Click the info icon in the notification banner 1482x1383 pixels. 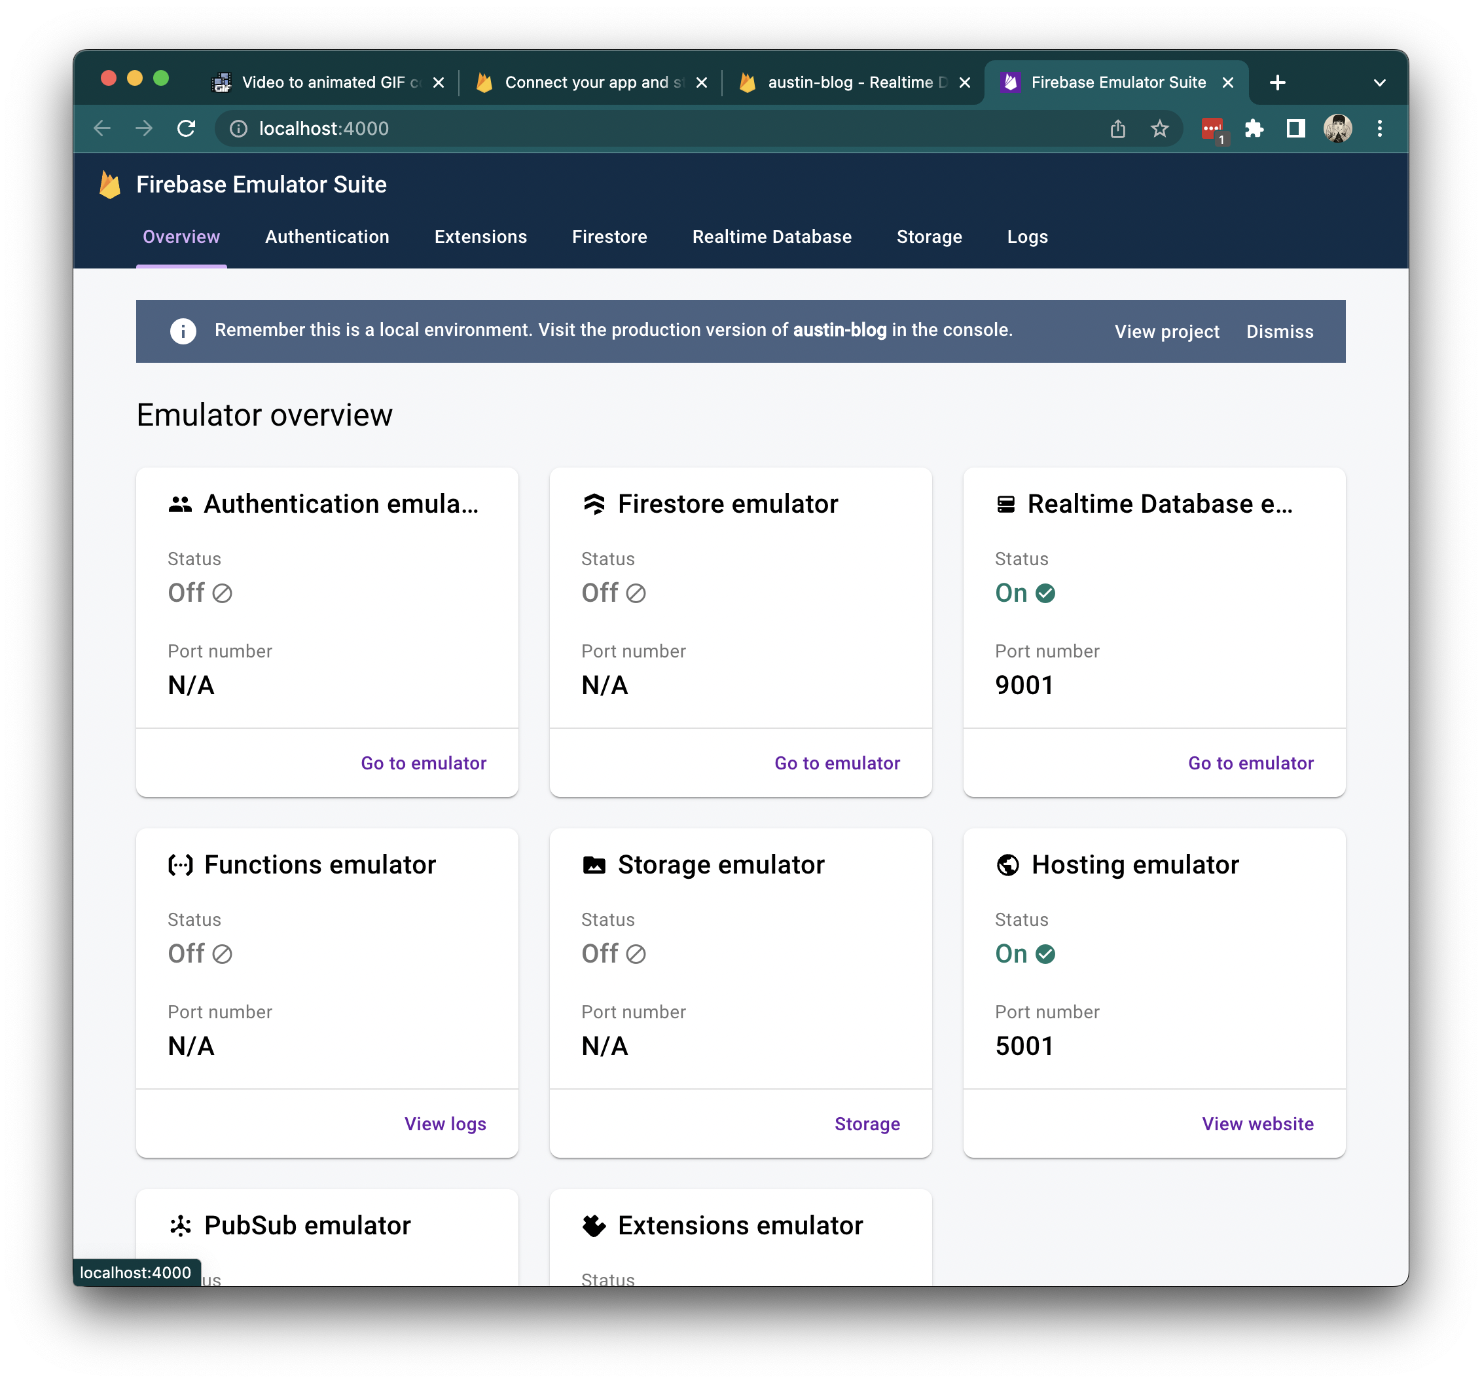click(x=183, y=331)
